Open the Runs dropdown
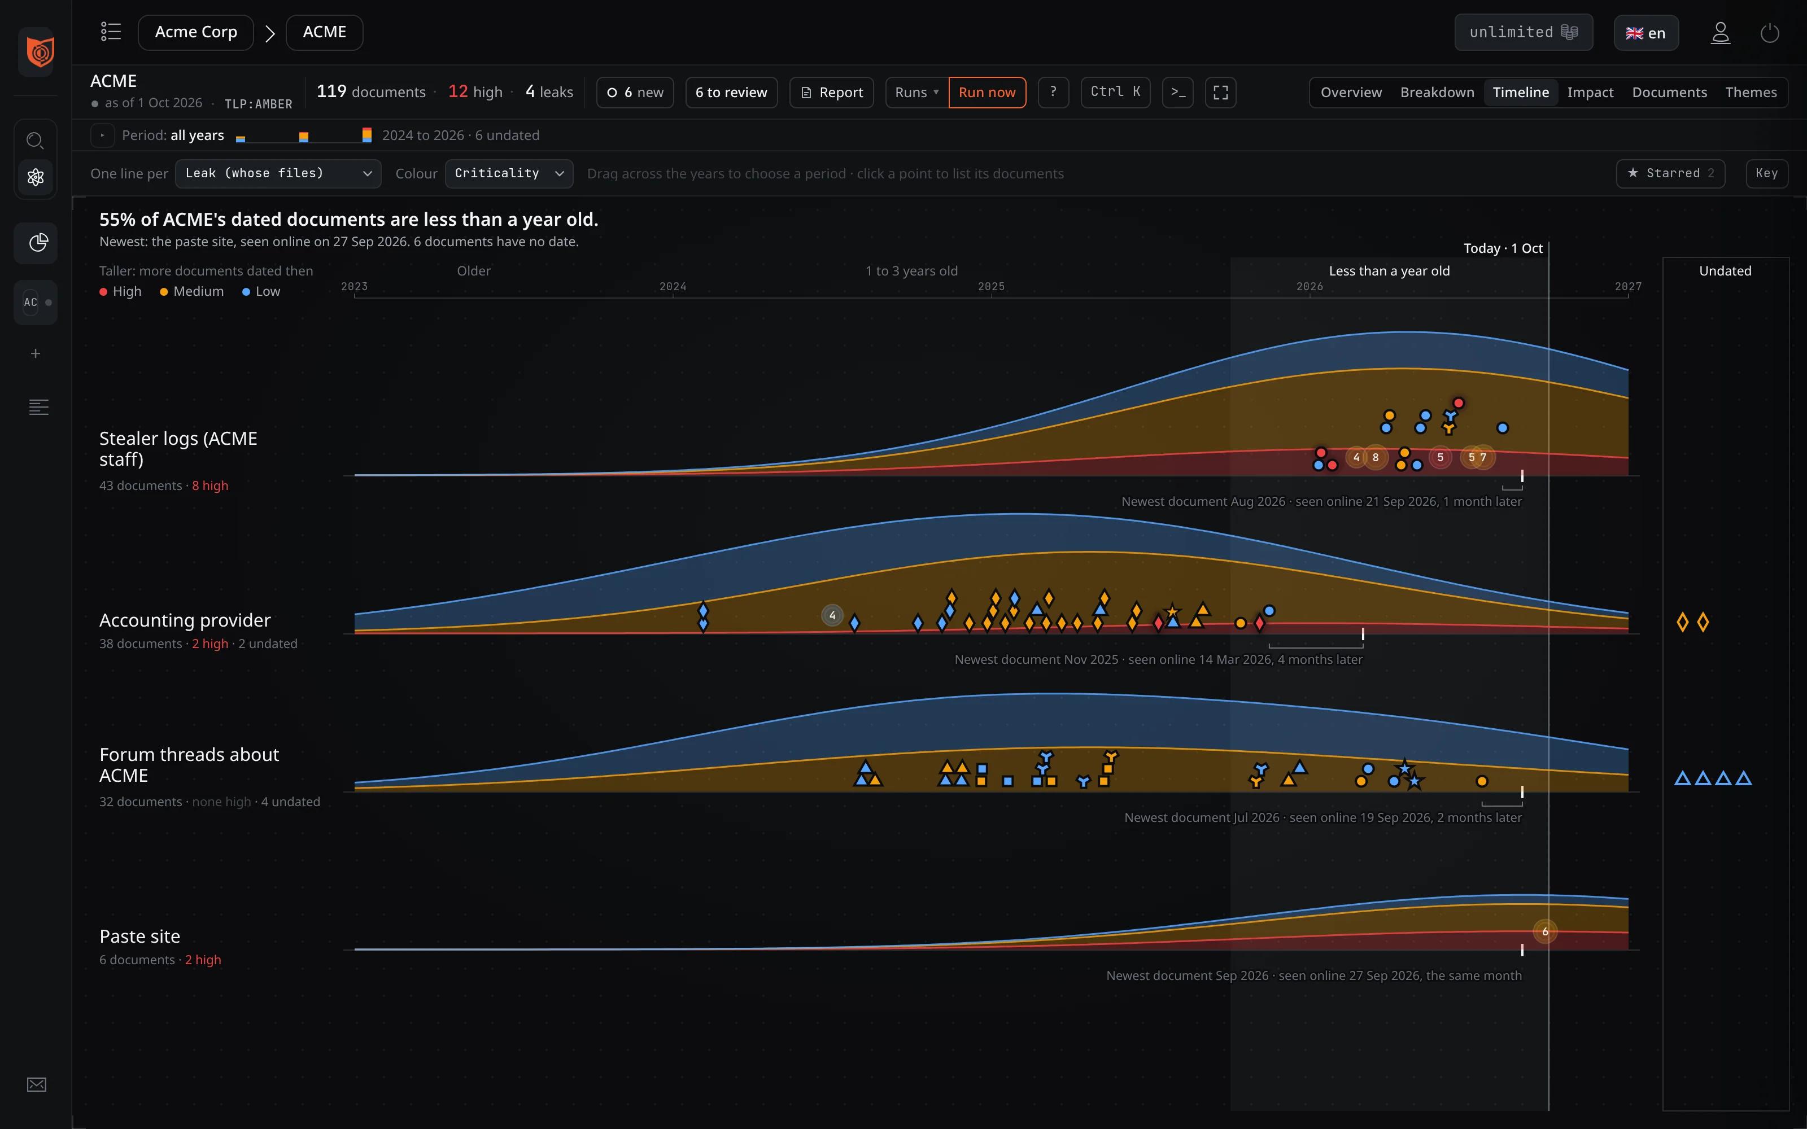 [x=917, y=92]
